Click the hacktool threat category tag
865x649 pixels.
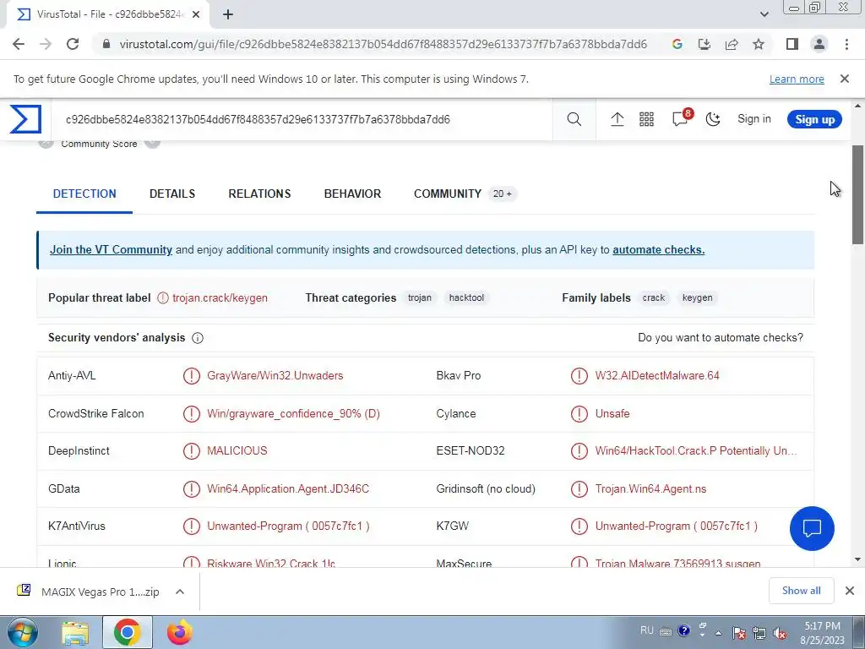pos(466,297)
